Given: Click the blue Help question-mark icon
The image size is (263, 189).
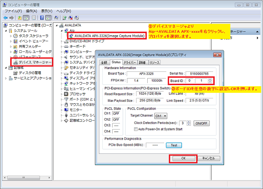Looking at the screenshot, I should point(42,18).
